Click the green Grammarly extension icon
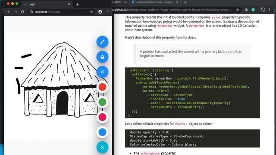276x155 pixels. 253,9
